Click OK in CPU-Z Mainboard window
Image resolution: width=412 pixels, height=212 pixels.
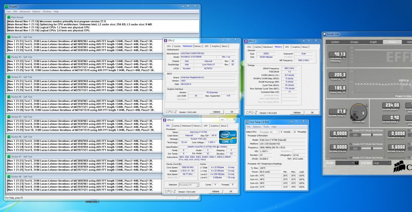coord(232,112)
